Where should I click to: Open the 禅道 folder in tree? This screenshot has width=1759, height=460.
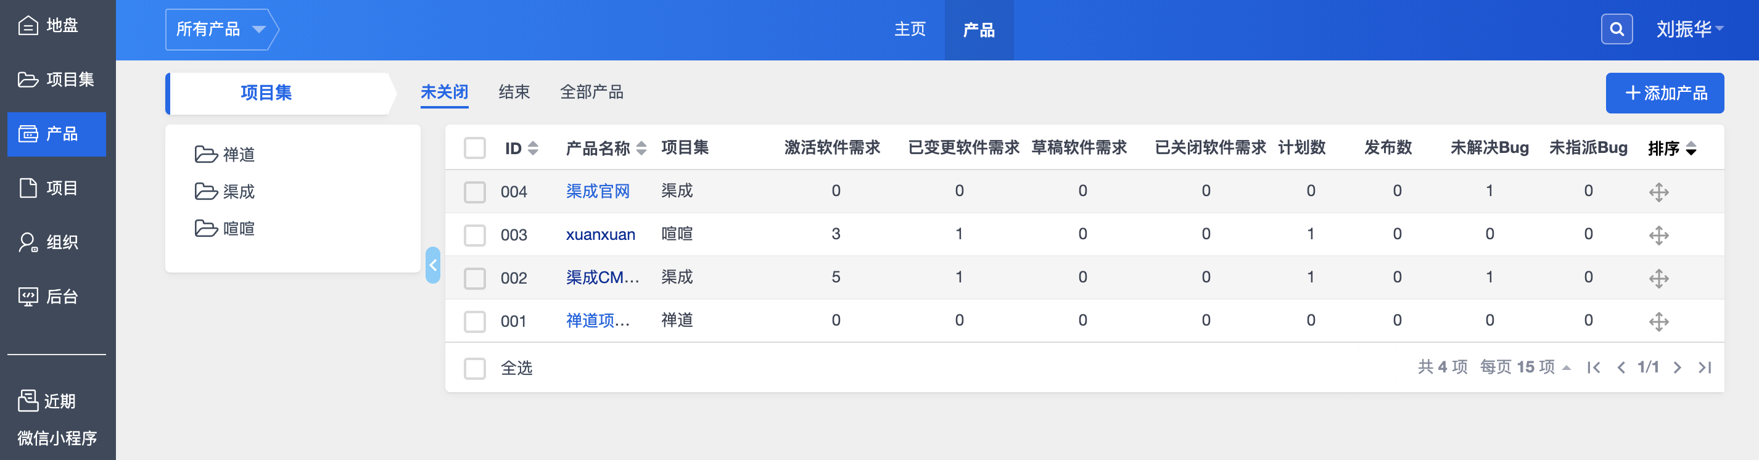(x=225, y=155)
